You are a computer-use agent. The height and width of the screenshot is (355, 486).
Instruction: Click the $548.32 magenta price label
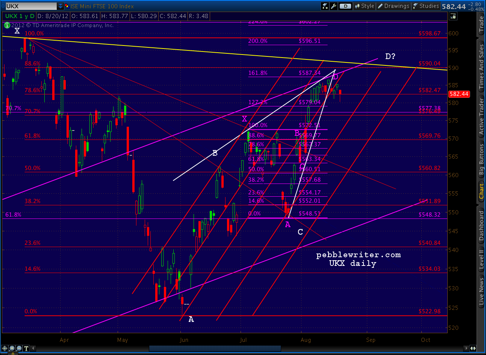430,215
